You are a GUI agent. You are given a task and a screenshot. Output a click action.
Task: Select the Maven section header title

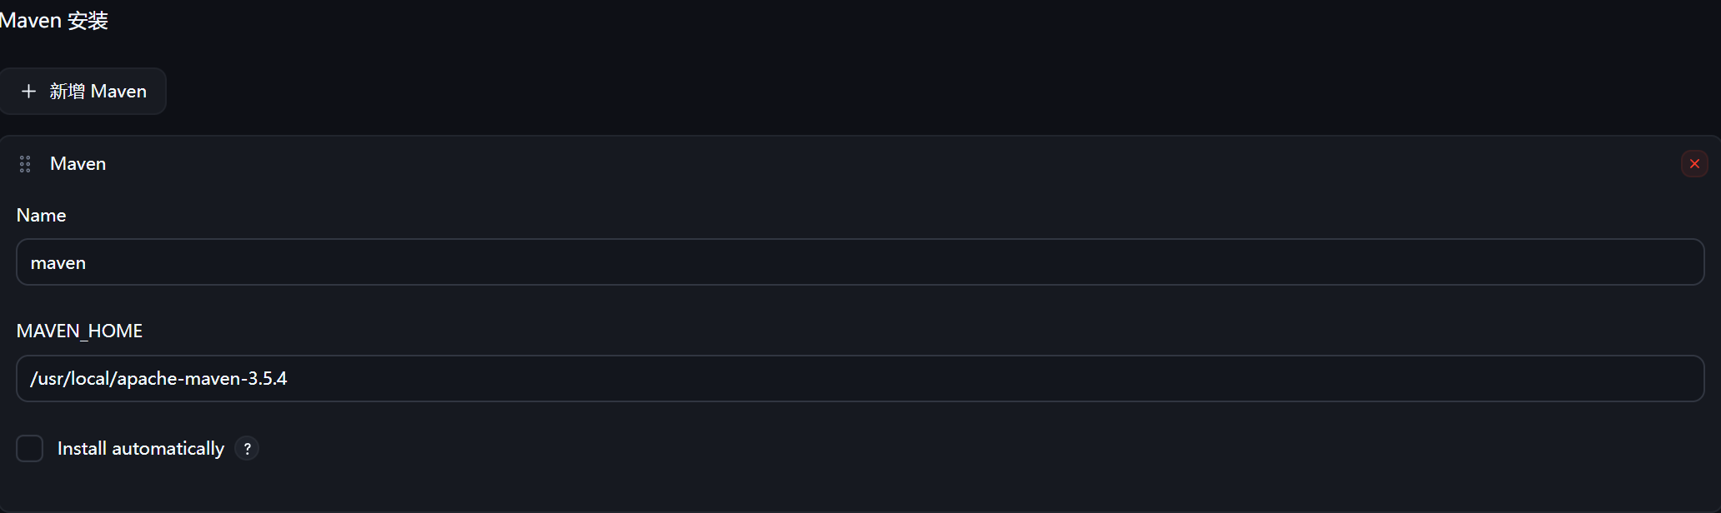pos(78,164)
